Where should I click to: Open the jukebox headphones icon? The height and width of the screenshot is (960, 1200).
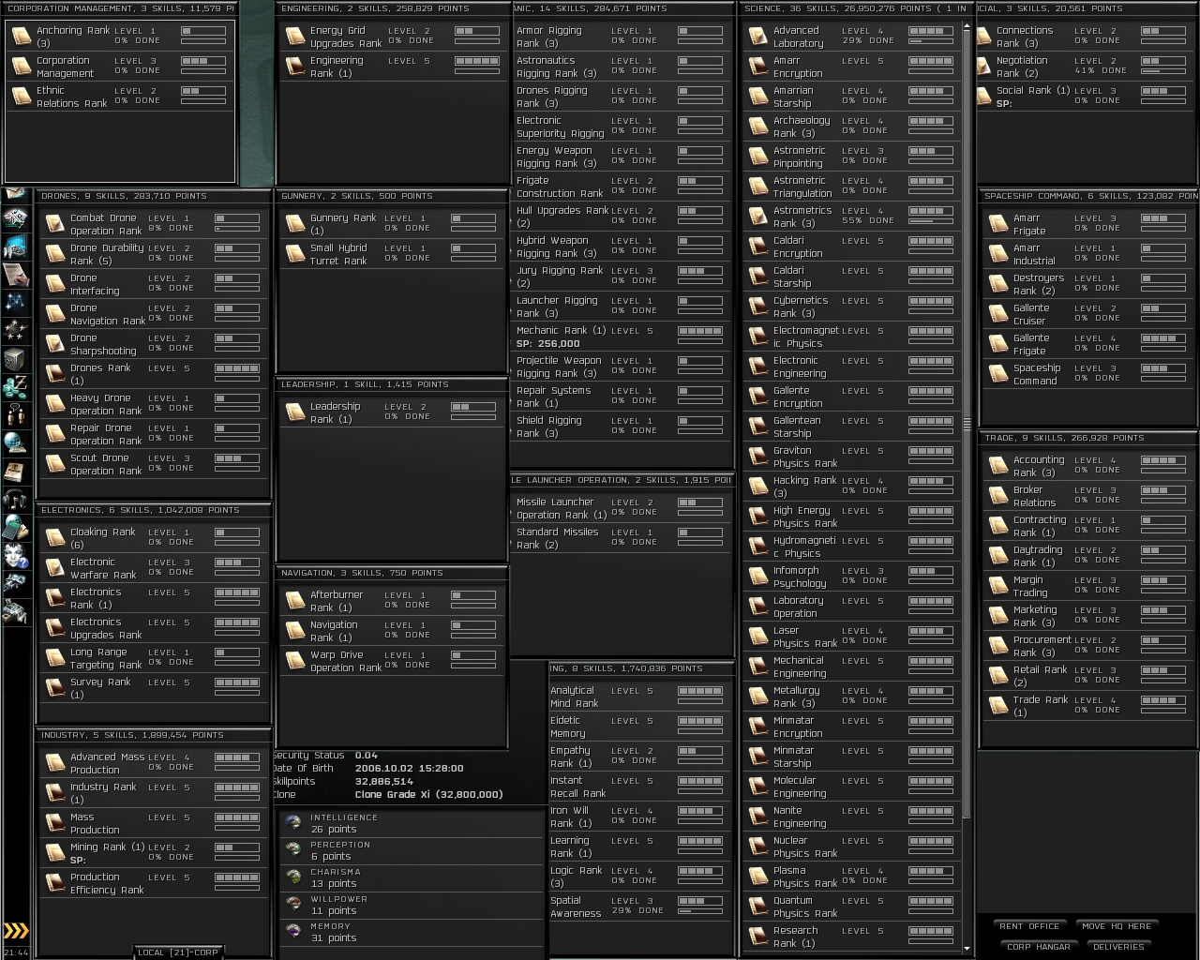point(15,498)
